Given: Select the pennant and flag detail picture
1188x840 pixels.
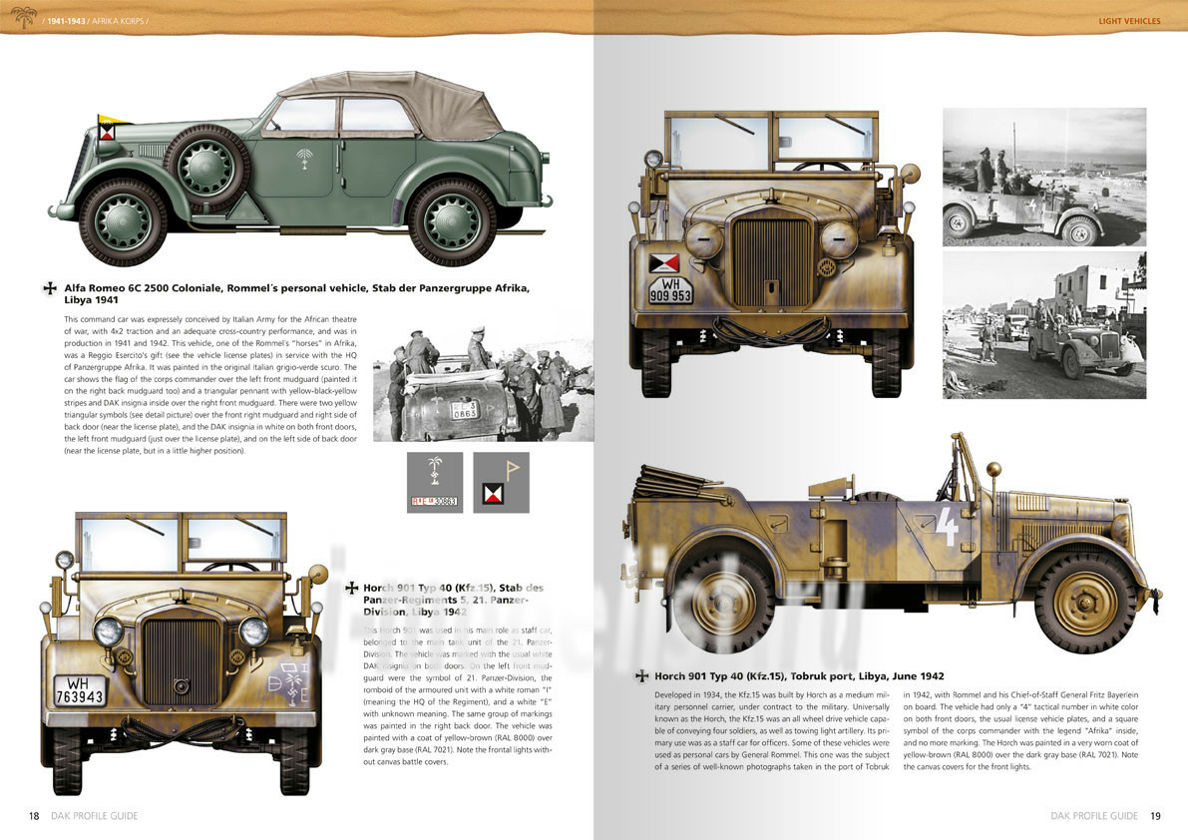Looking at the screenshot, I should (x=501, y=482).
